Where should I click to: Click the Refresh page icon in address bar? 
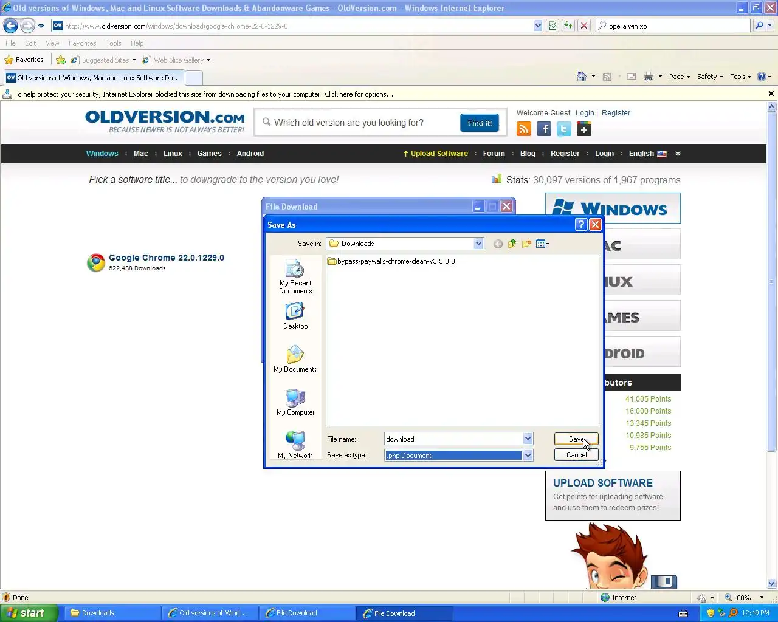[x=568, y=26]
